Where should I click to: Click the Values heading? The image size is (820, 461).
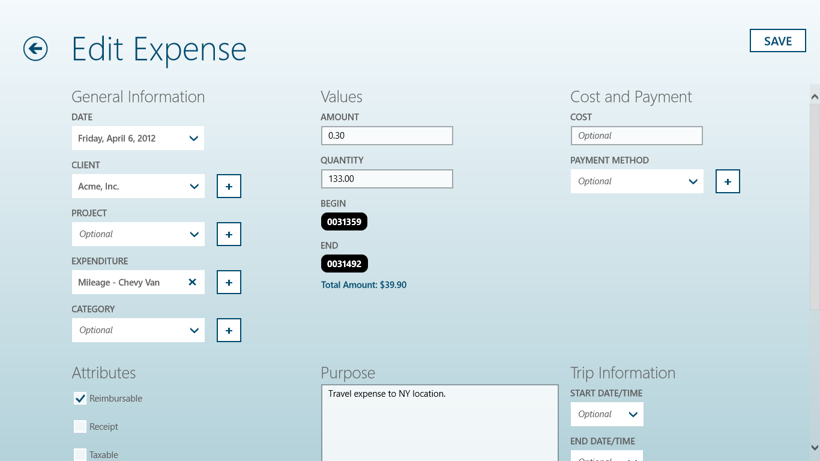point(342,97)
